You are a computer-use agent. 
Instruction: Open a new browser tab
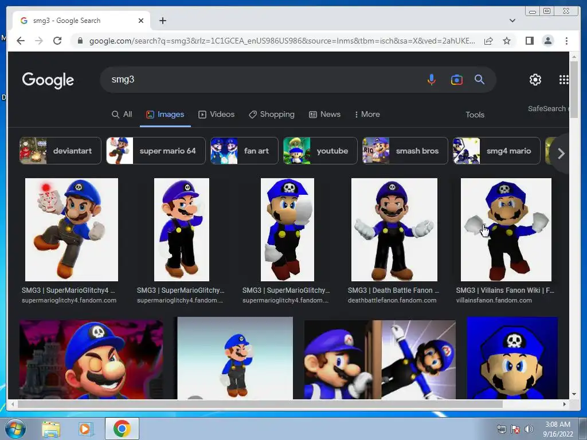(162, 21)
